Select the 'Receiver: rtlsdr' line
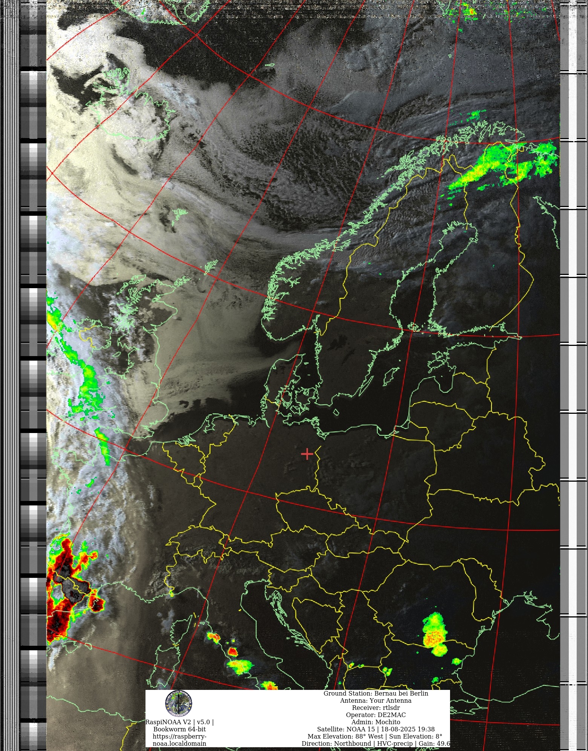The width and height of the screenshot is (588, 751). click(x=376, y=708)
